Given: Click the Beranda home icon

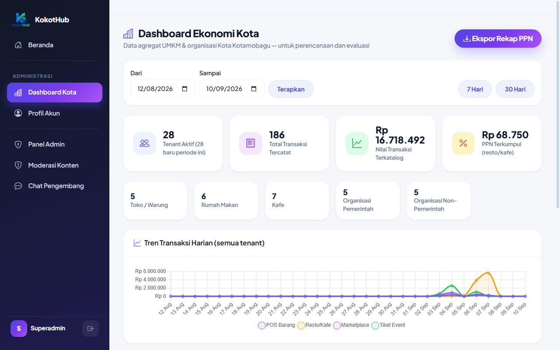Looking at the screenshot, I should click(x=18, y=45).
